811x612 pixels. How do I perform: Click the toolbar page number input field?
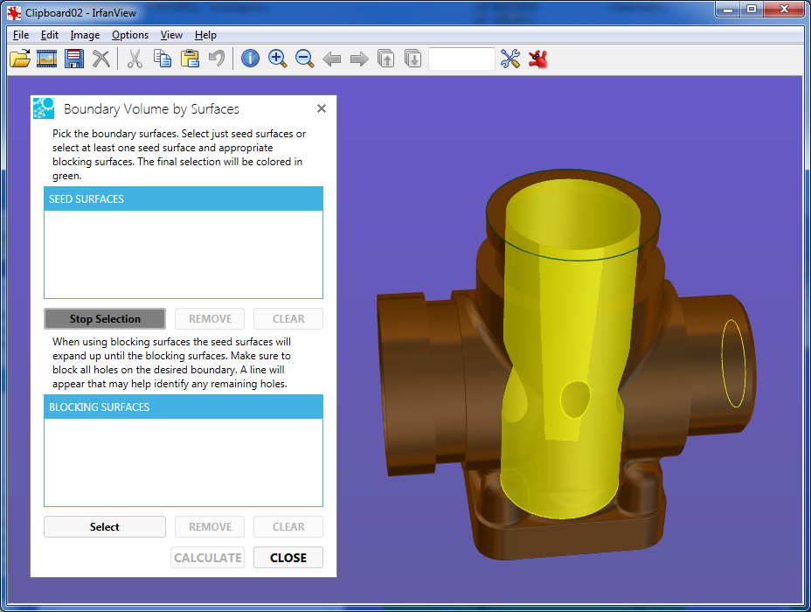click(461, 59)
